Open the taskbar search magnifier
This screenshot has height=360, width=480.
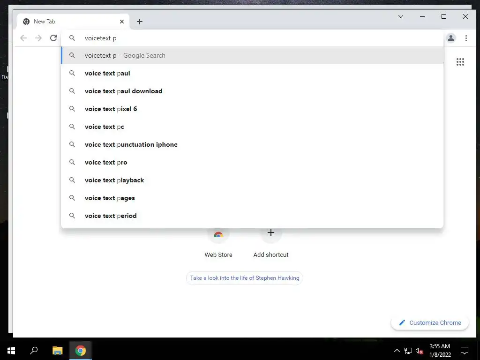tap(34, 351)
